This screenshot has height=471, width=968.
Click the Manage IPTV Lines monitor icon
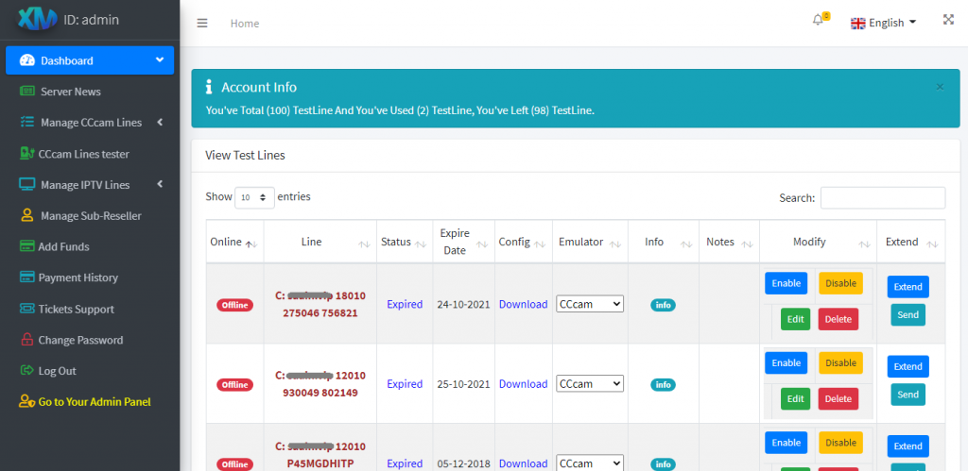pyautogui.click(x=27, y=184)
